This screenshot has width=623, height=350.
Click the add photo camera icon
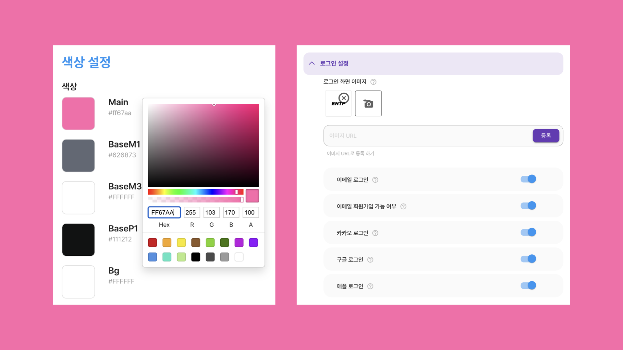point(368,103)
